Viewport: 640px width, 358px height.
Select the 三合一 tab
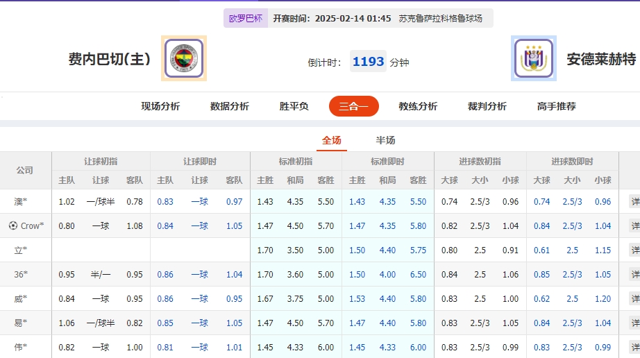(353, 106)
